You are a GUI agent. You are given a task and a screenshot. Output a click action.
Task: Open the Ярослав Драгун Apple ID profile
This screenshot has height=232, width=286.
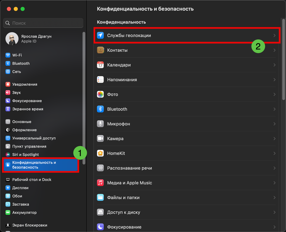tap(29, 39)
